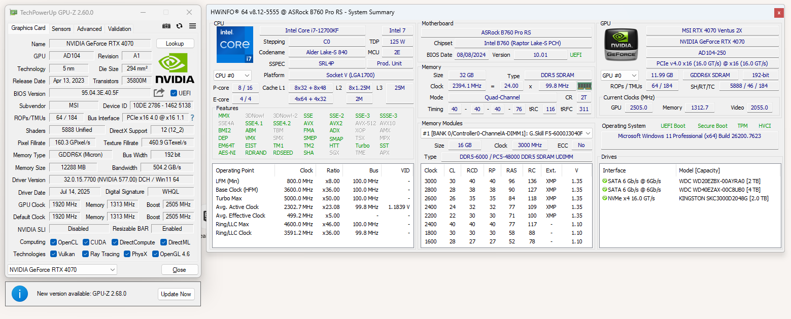Click the Lookup button
This screenshot has height=319, width=791.
175,44
